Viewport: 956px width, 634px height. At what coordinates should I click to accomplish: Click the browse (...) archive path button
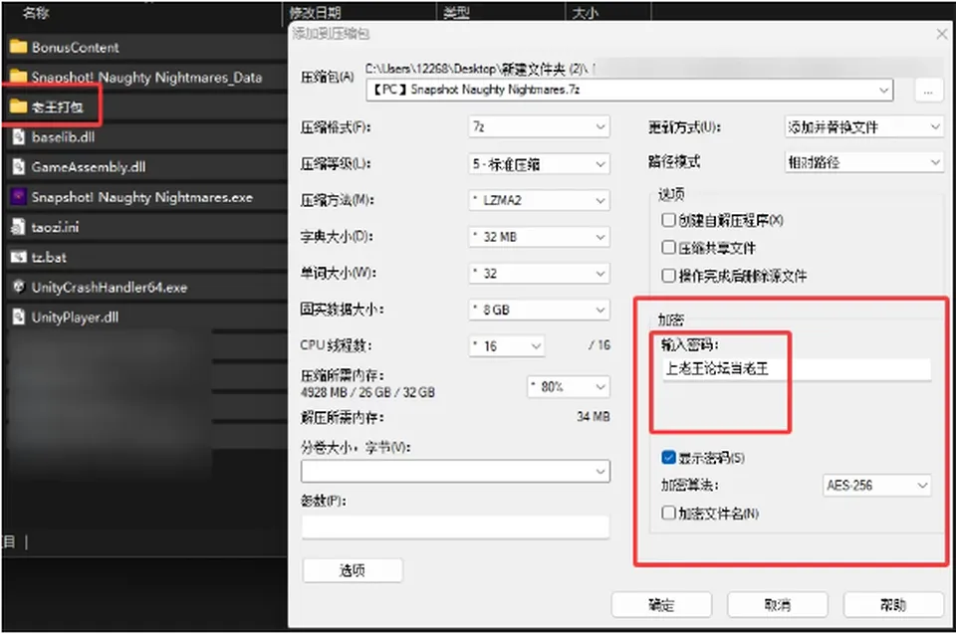(928, 91)
